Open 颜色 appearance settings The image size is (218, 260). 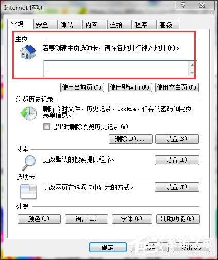[x=39, y=219]
